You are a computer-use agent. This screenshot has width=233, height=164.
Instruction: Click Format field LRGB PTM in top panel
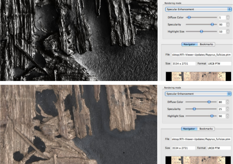click(x=219, y=64)
